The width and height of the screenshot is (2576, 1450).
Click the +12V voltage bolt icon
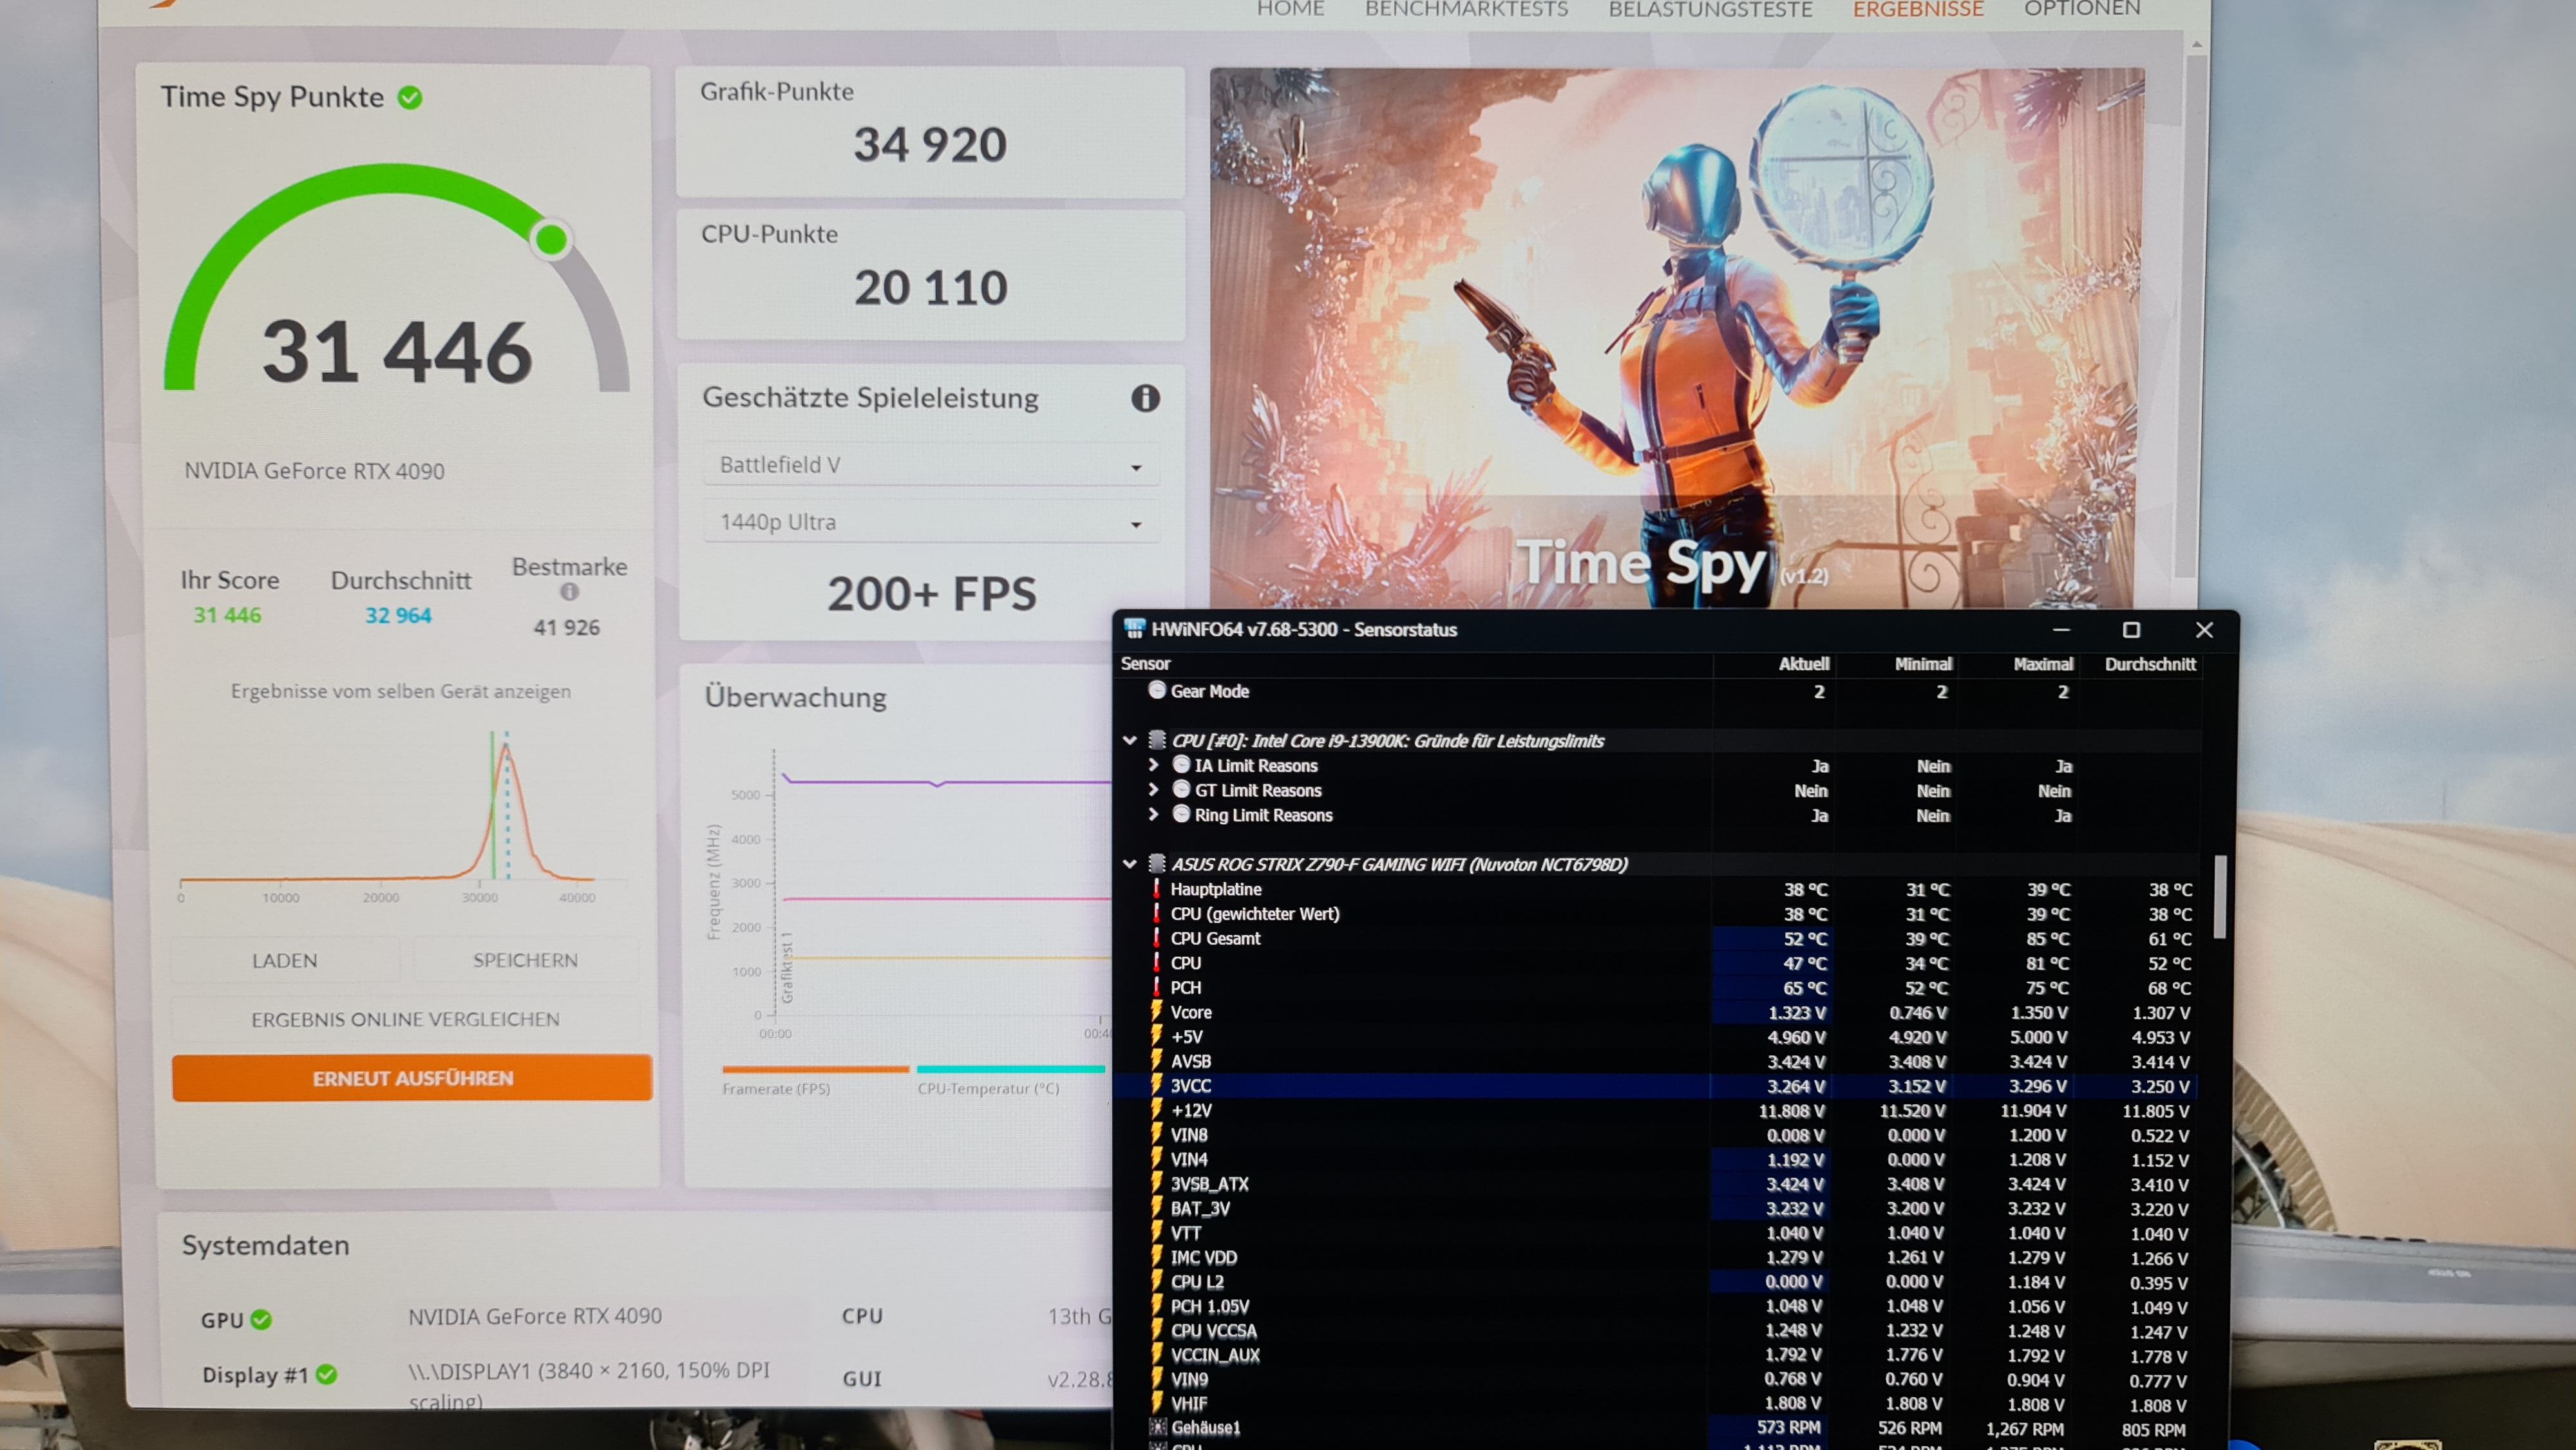click(1157, 1109)
